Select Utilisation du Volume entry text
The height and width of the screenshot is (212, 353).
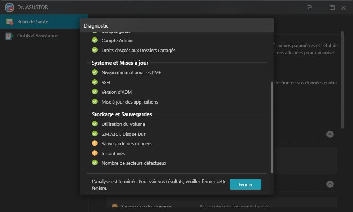(123, 124)
